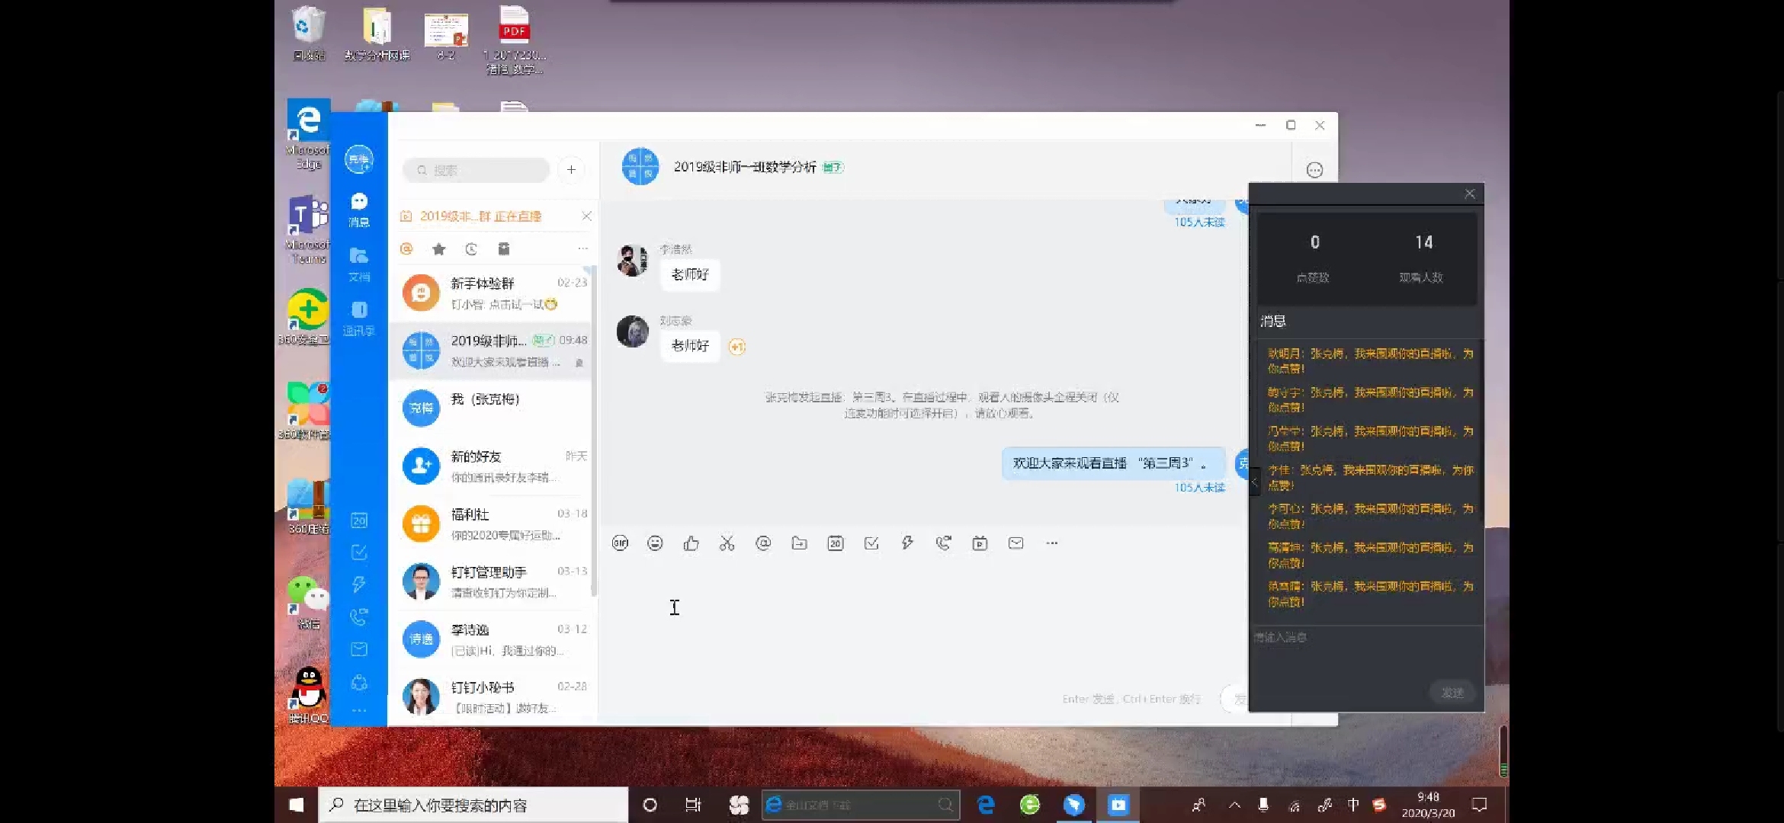The height and width of the screenshot is (823, 1784).
Task: Start a call from chat toolbar
Action: [943, 543]
